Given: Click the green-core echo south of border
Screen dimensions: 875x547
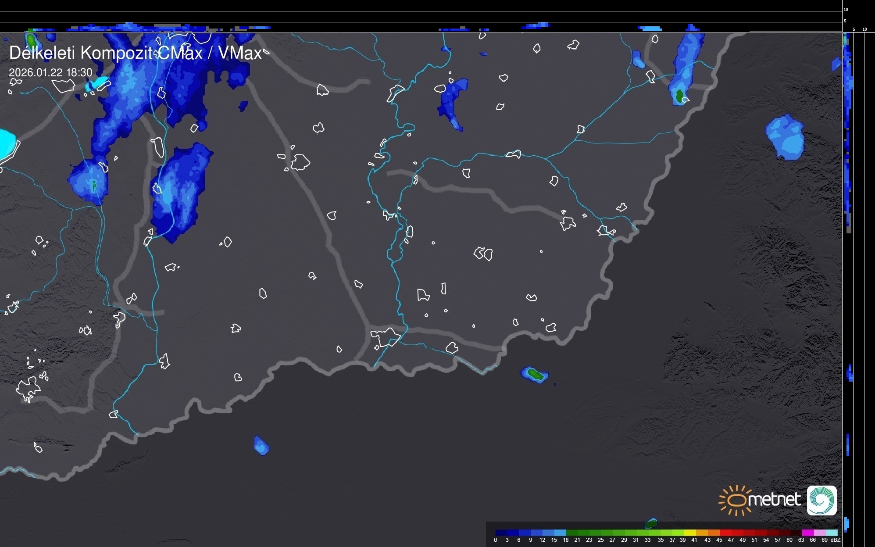Looking at the screenshot, I should point(534,374).
